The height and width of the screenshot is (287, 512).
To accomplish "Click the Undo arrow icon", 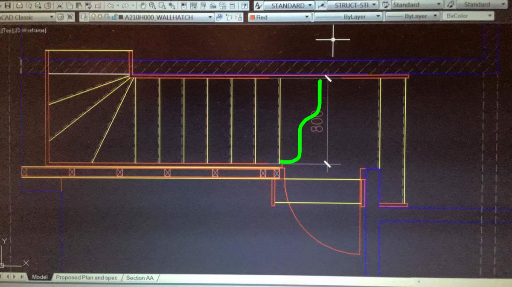I will (111, 6).
